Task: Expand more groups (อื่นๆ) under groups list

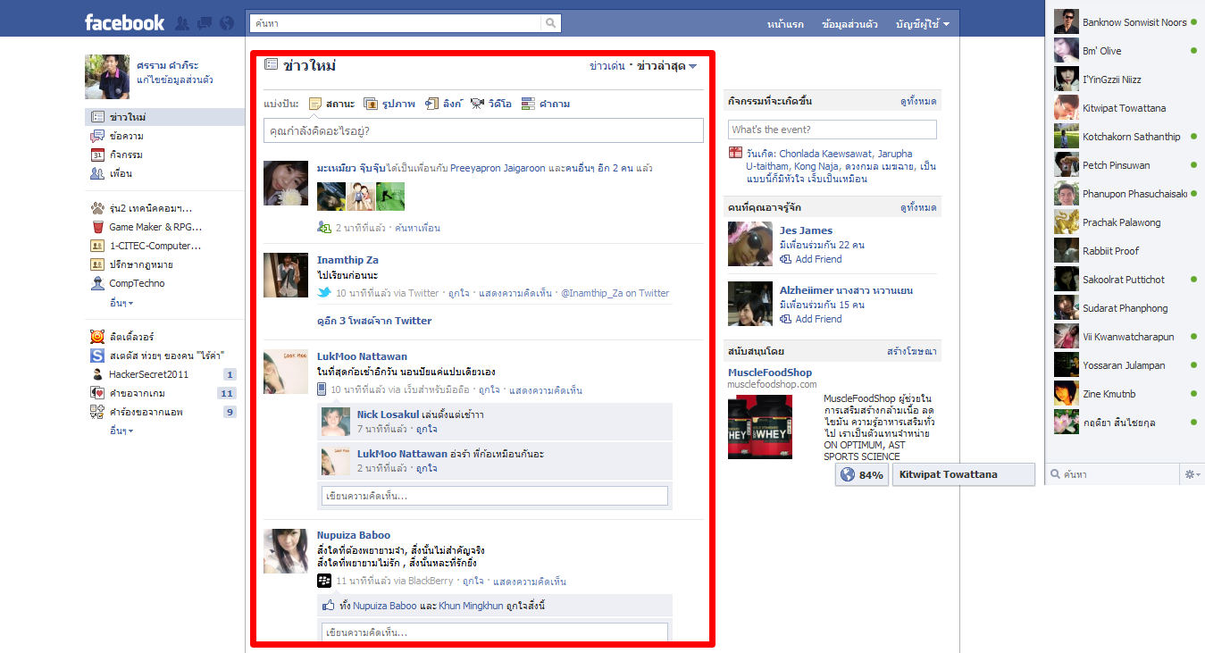Action: click(121, 302)
